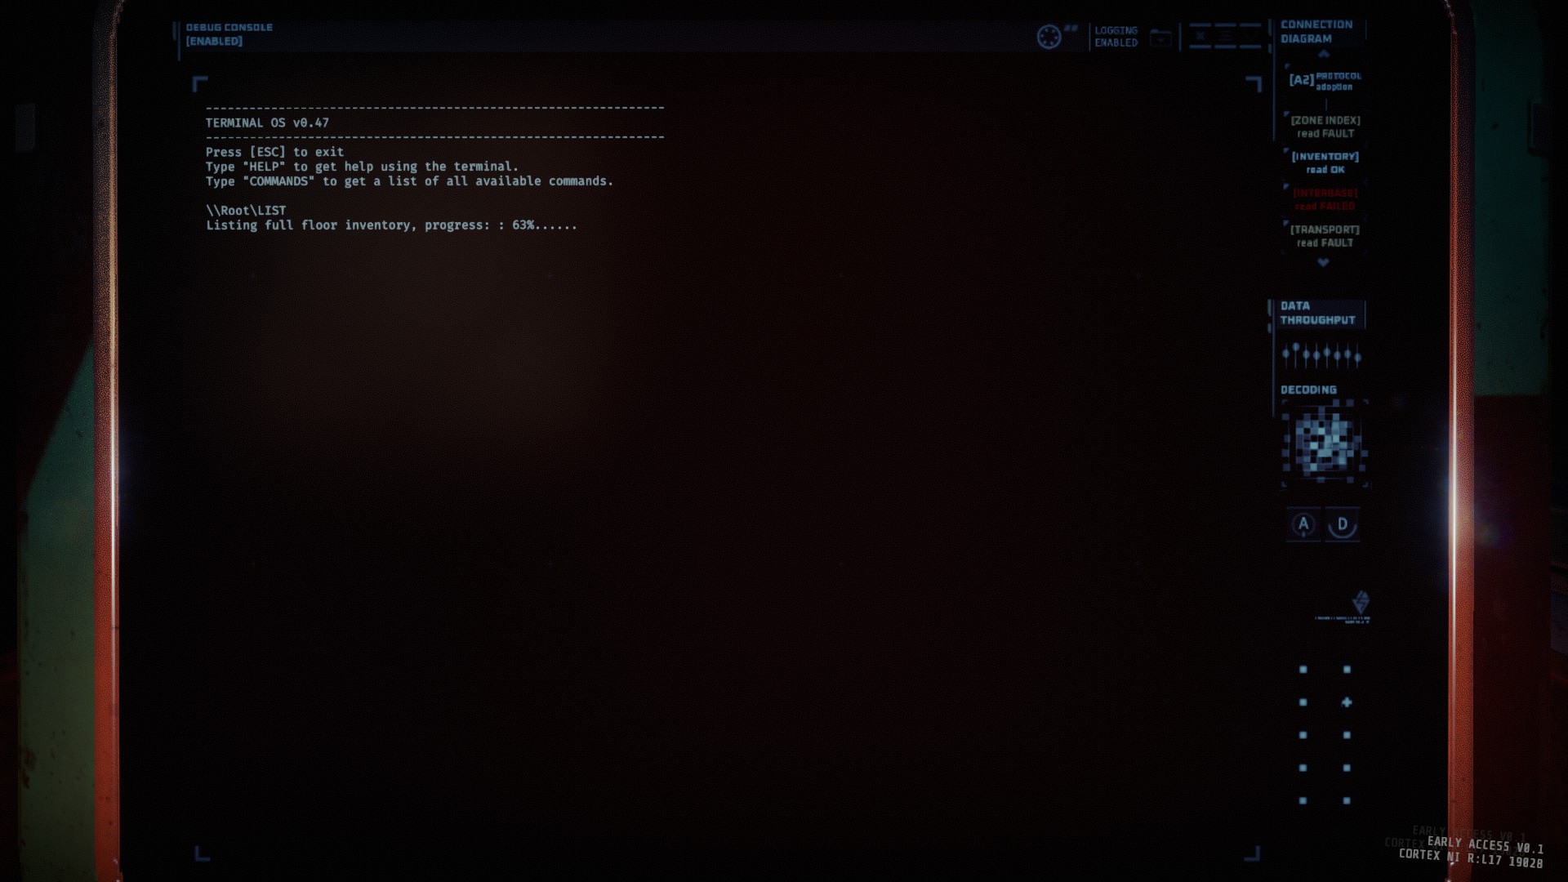Open the Connection Diagram panel header
The height and width of the screenshot is (882, 1568).
pyautogui.click(x=1316, y=32)
